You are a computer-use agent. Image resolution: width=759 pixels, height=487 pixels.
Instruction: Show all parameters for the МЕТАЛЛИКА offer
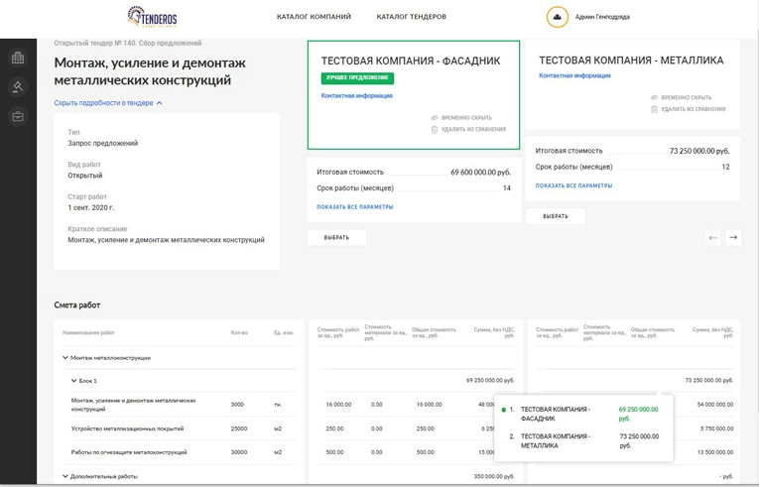[573, 185]
